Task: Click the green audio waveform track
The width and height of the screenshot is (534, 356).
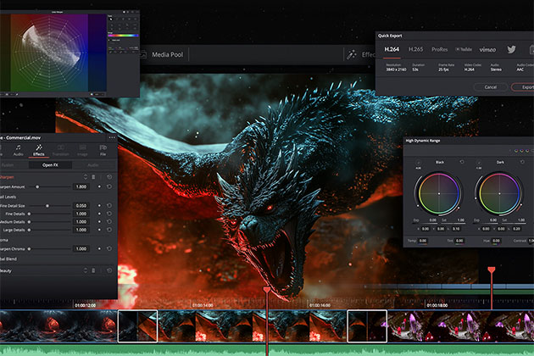Action: (267, 350)
